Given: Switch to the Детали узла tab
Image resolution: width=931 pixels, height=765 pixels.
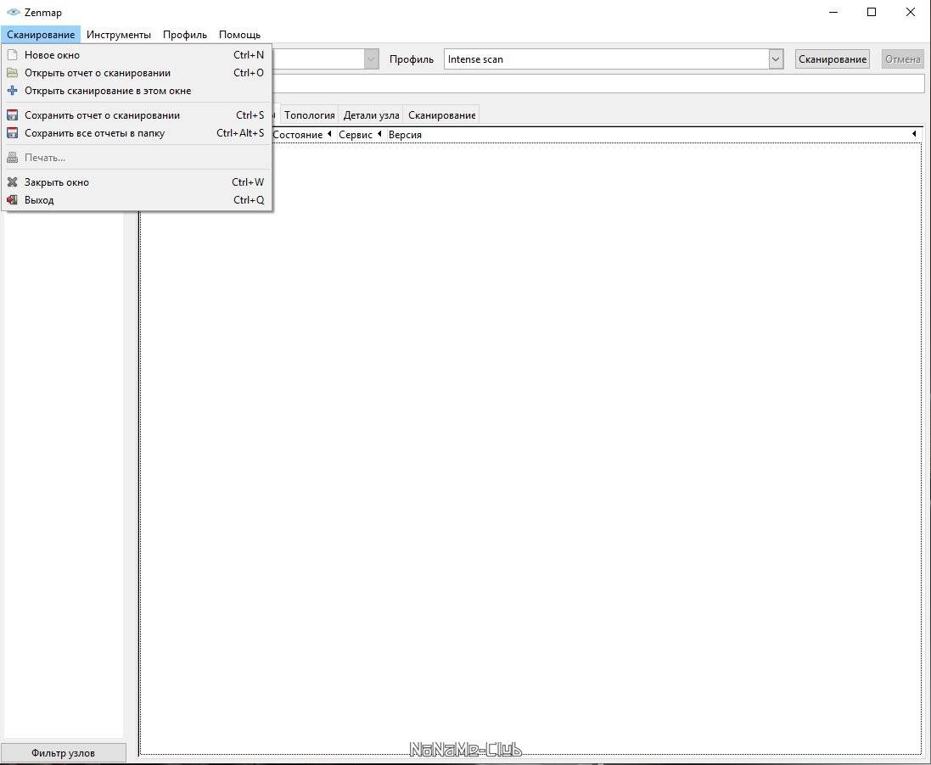Looking at the screenshot, I should [371, 115].
